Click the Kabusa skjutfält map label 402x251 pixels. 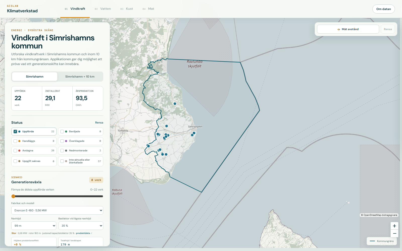pyautogui.click(x=117, y=192)
